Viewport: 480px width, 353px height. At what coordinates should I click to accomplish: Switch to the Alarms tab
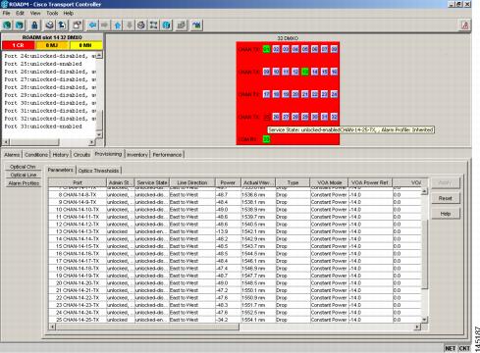point(12,155)
